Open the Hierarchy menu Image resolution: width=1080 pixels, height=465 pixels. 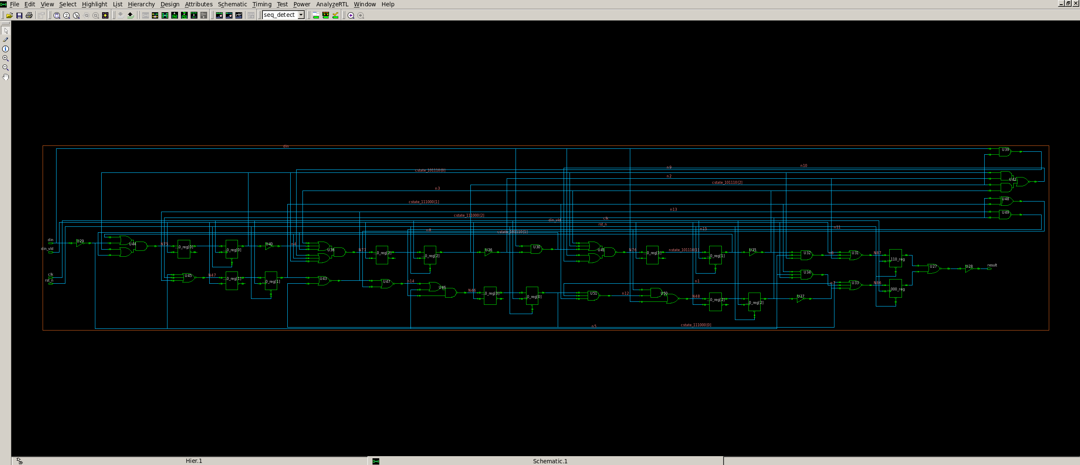141,4
